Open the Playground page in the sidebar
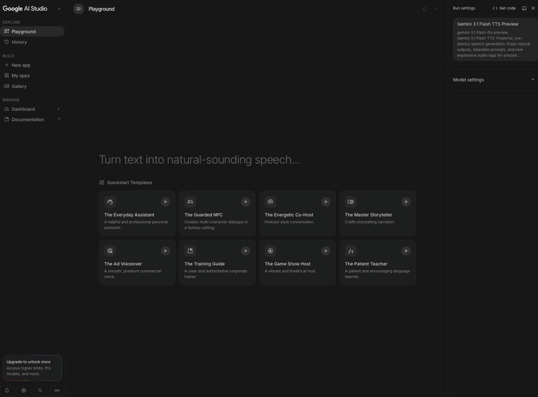This screenshot has height=397, width=538. [x=32, y=31]
